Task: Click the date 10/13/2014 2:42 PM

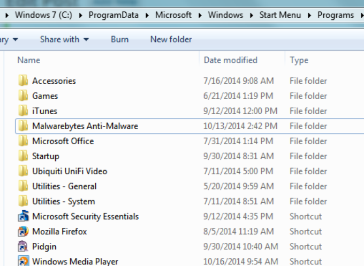Action: pos(240,126)
